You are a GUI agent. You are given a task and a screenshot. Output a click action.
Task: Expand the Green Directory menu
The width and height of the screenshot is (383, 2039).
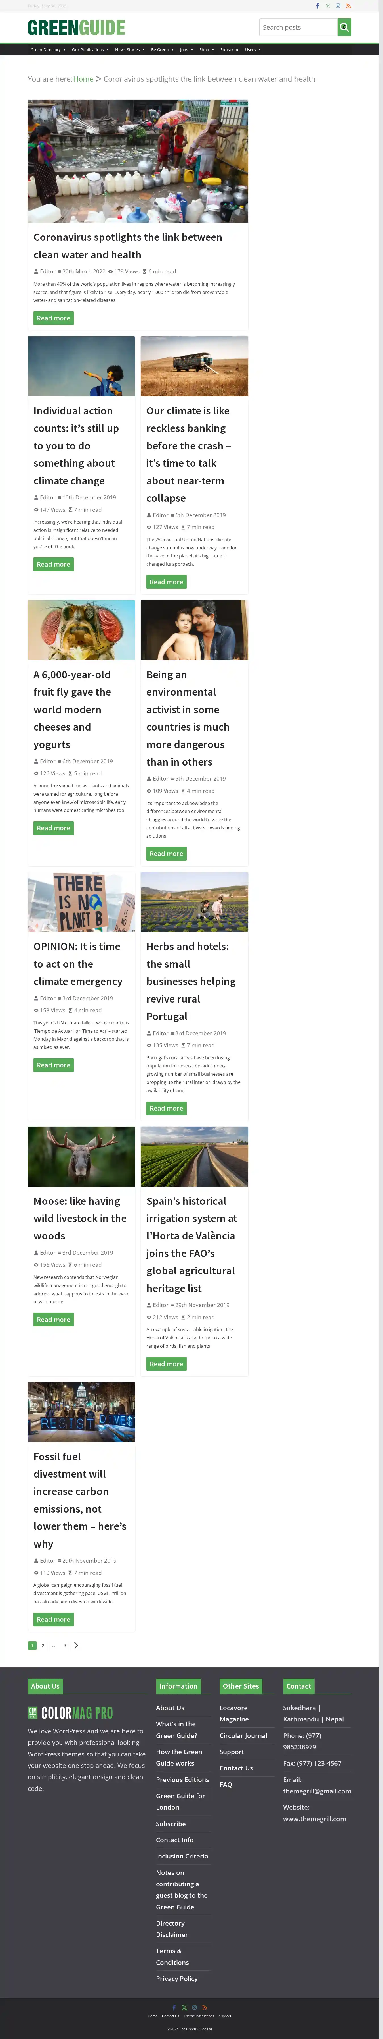click(48, 50)
